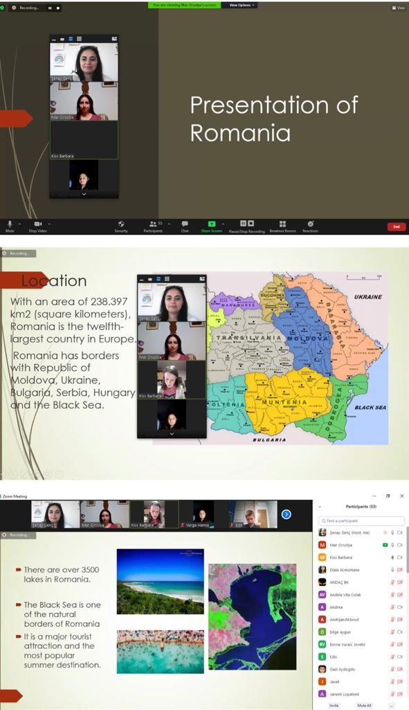409x710 pixels.
Task: Toggle Şenay Genç microphone in participants list
Action: (x=392, y=533)
